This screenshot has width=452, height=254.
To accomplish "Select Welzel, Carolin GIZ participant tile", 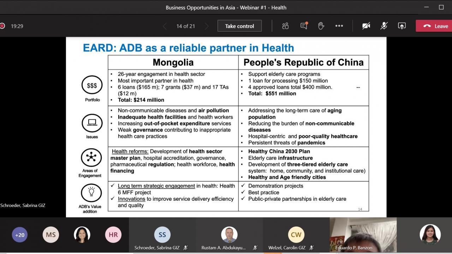I will click(x=296, y=235).
